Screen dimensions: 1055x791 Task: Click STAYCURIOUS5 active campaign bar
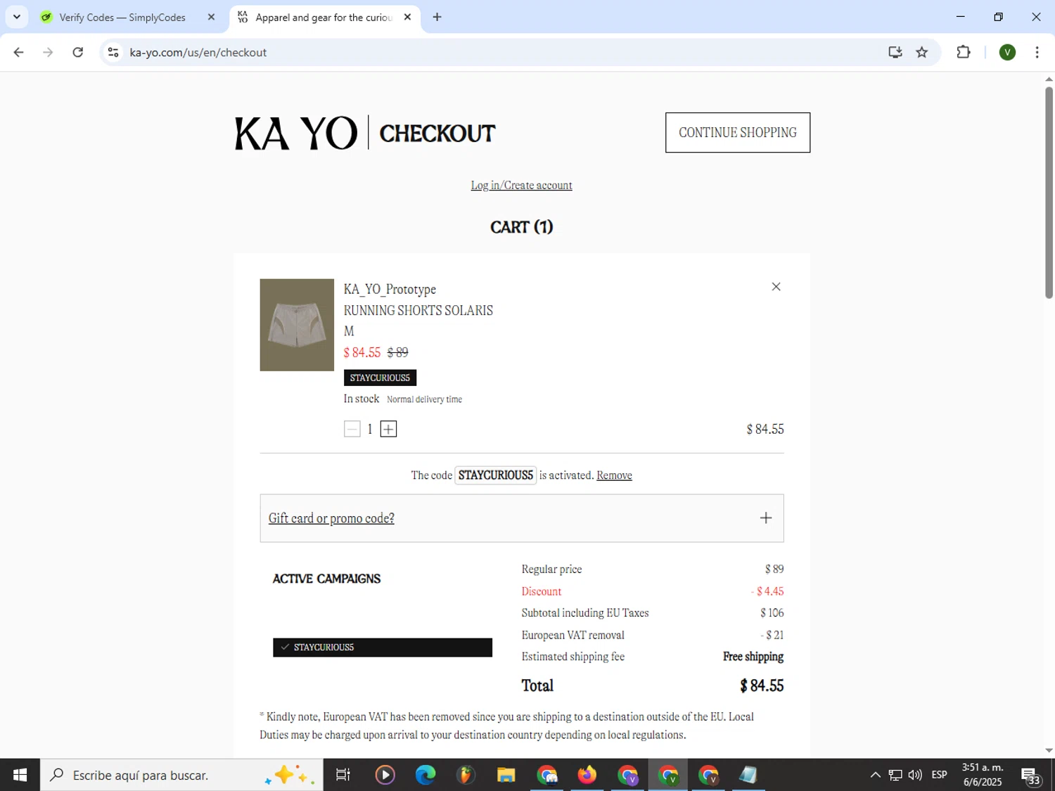point(383,648)
